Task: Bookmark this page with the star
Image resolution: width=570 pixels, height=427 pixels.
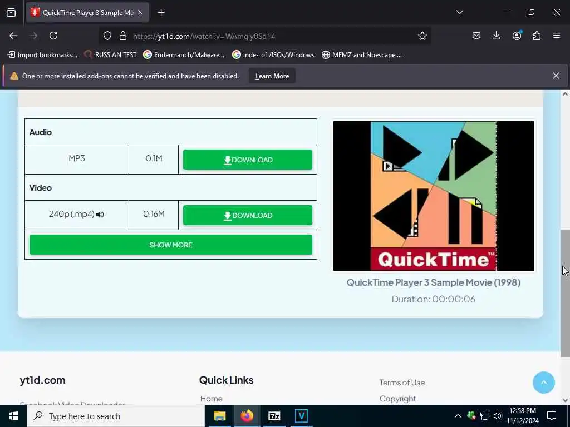Action: coord(422,36)
